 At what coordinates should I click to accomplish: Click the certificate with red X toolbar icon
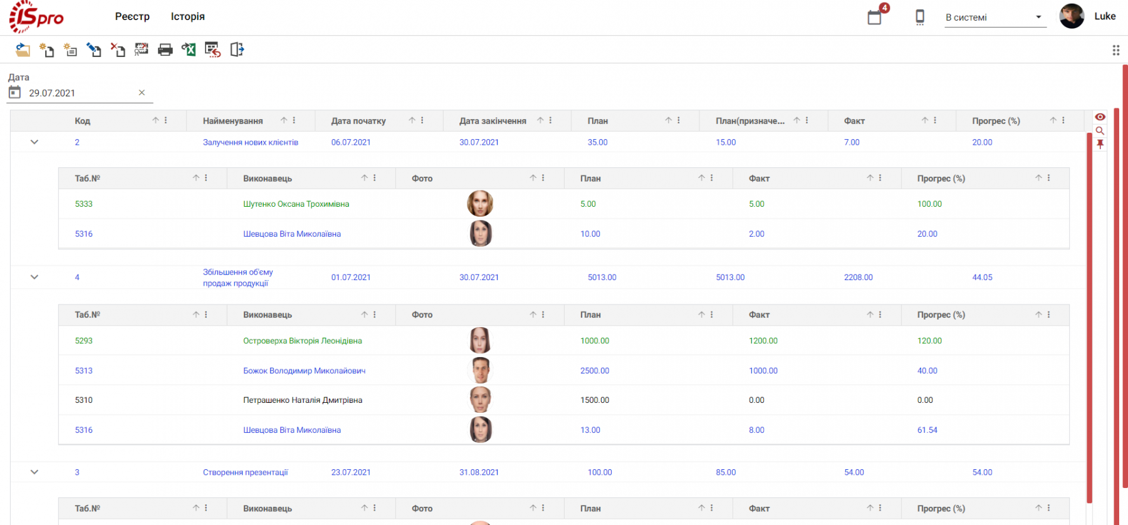(142, 49)
